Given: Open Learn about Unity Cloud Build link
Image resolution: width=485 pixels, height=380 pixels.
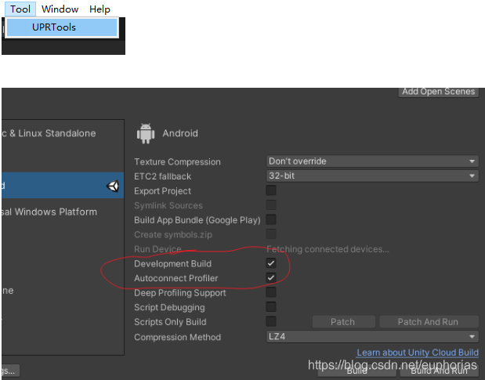Looking at the screenshot, I should 418,353.
